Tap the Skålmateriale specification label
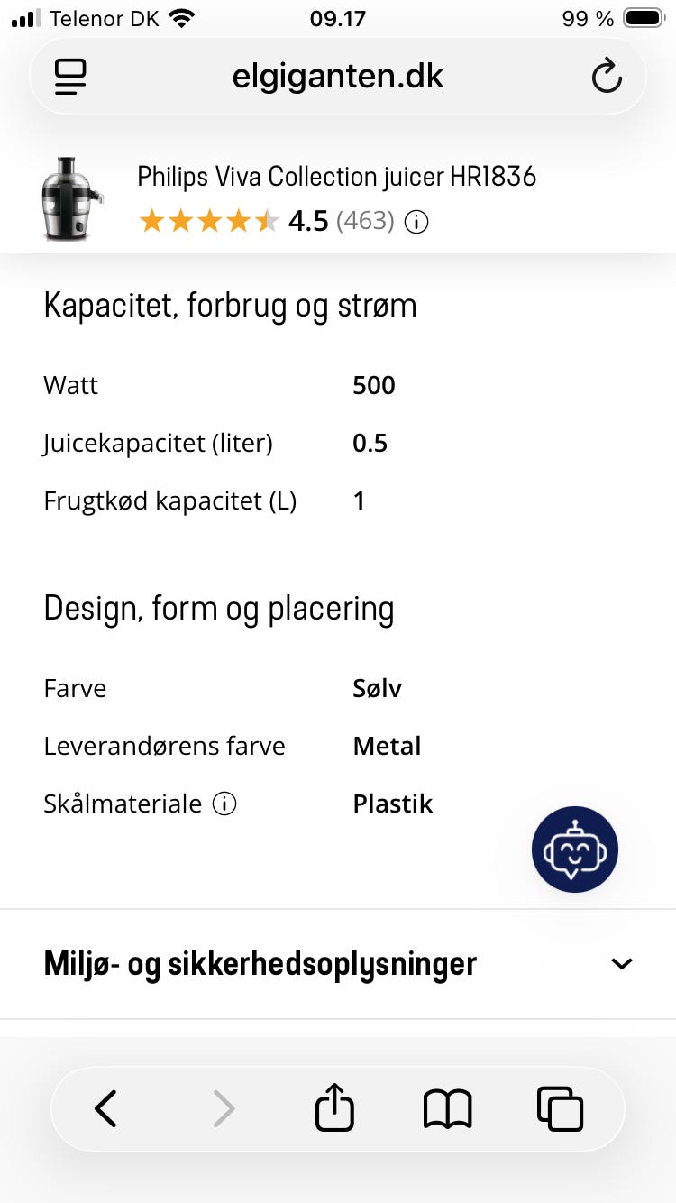The image size is (676, 1203). coord(123,804)
